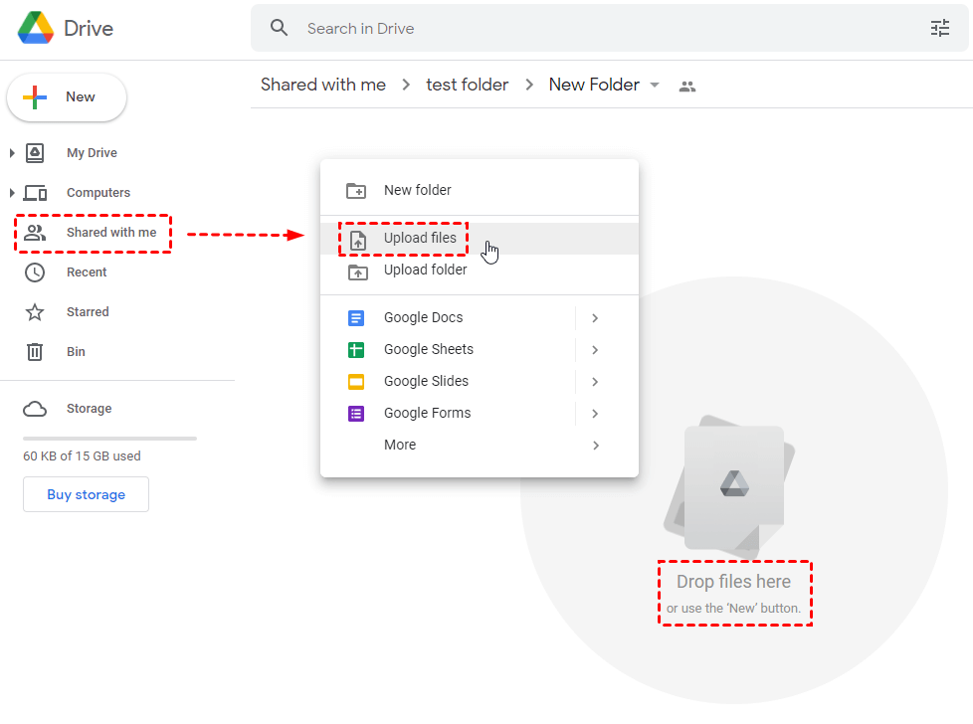Click the My Drive icon
The height and width of the screenshot is (724, 973).
[35, 152]
